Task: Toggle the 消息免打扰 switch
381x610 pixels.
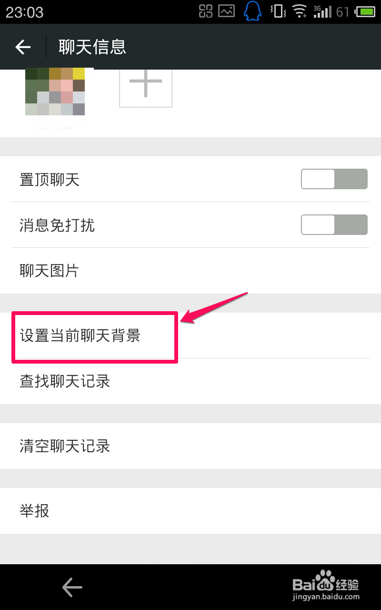Action: 334,225
